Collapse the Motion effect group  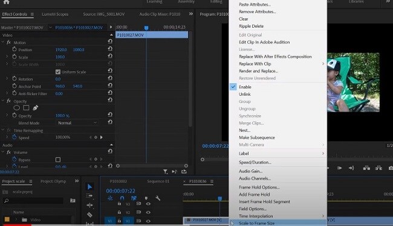pos(3,42)
